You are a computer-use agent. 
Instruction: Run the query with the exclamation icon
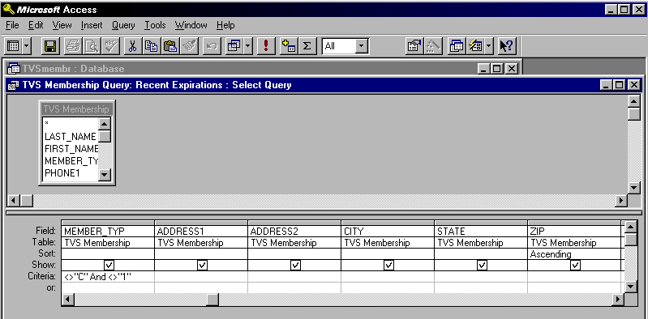point(266,46)
